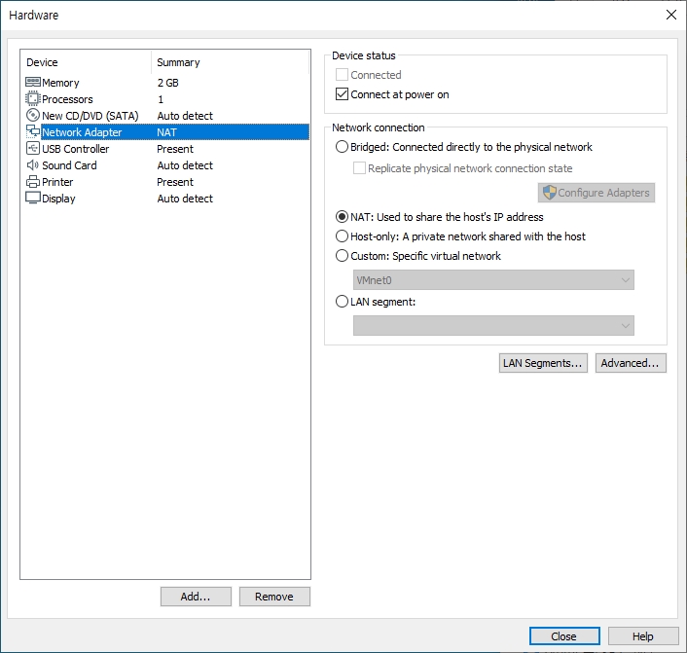The height and width of the screenshot is (653, 687).
Task: Click the 2 GB memory summary
Action: point(167,83)
